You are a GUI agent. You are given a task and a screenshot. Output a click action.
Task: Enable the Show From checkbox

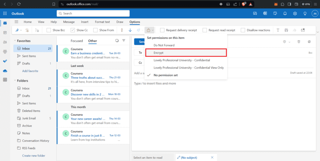point(95,30)
